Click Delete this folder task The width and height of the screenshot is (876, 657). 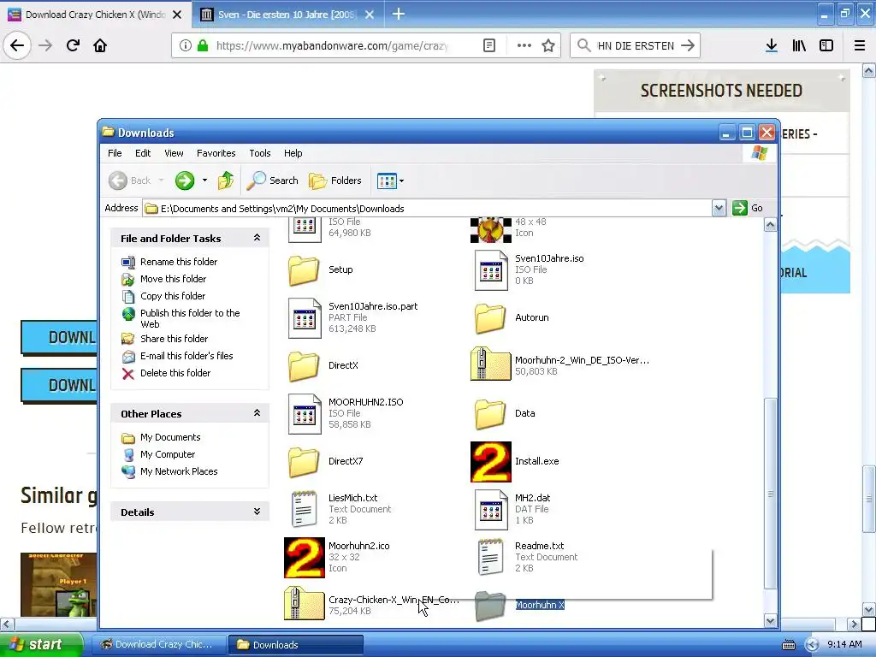point(175,373)
